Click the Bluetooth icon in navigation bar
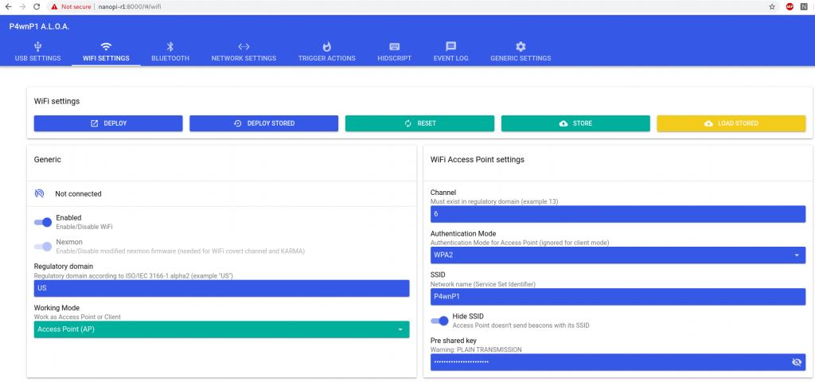The height and width of the screenshot is (382, 815). point(170,47)
